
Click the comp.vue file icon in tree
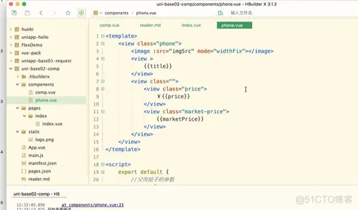pyautogui.click(x=31, y=92)
